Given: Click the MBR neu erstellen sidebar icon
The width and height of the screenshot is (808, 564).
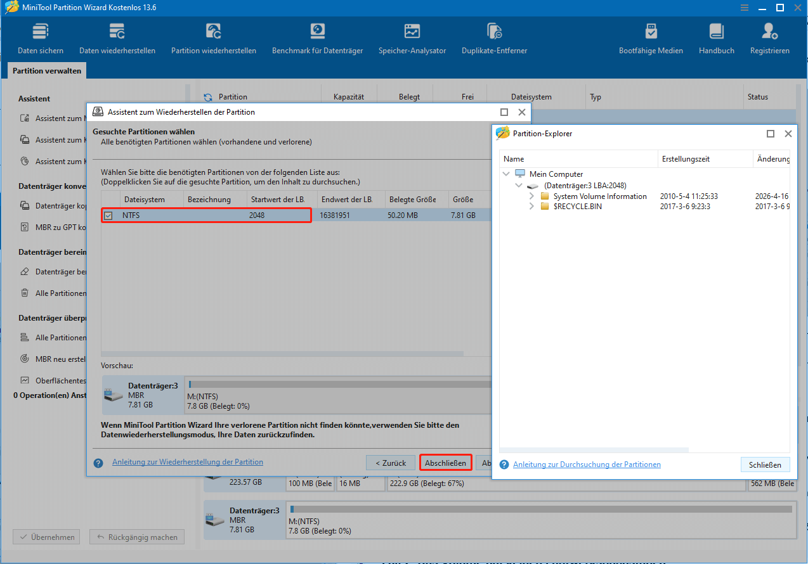Looking at the screenshot, I should click(25, 359).
